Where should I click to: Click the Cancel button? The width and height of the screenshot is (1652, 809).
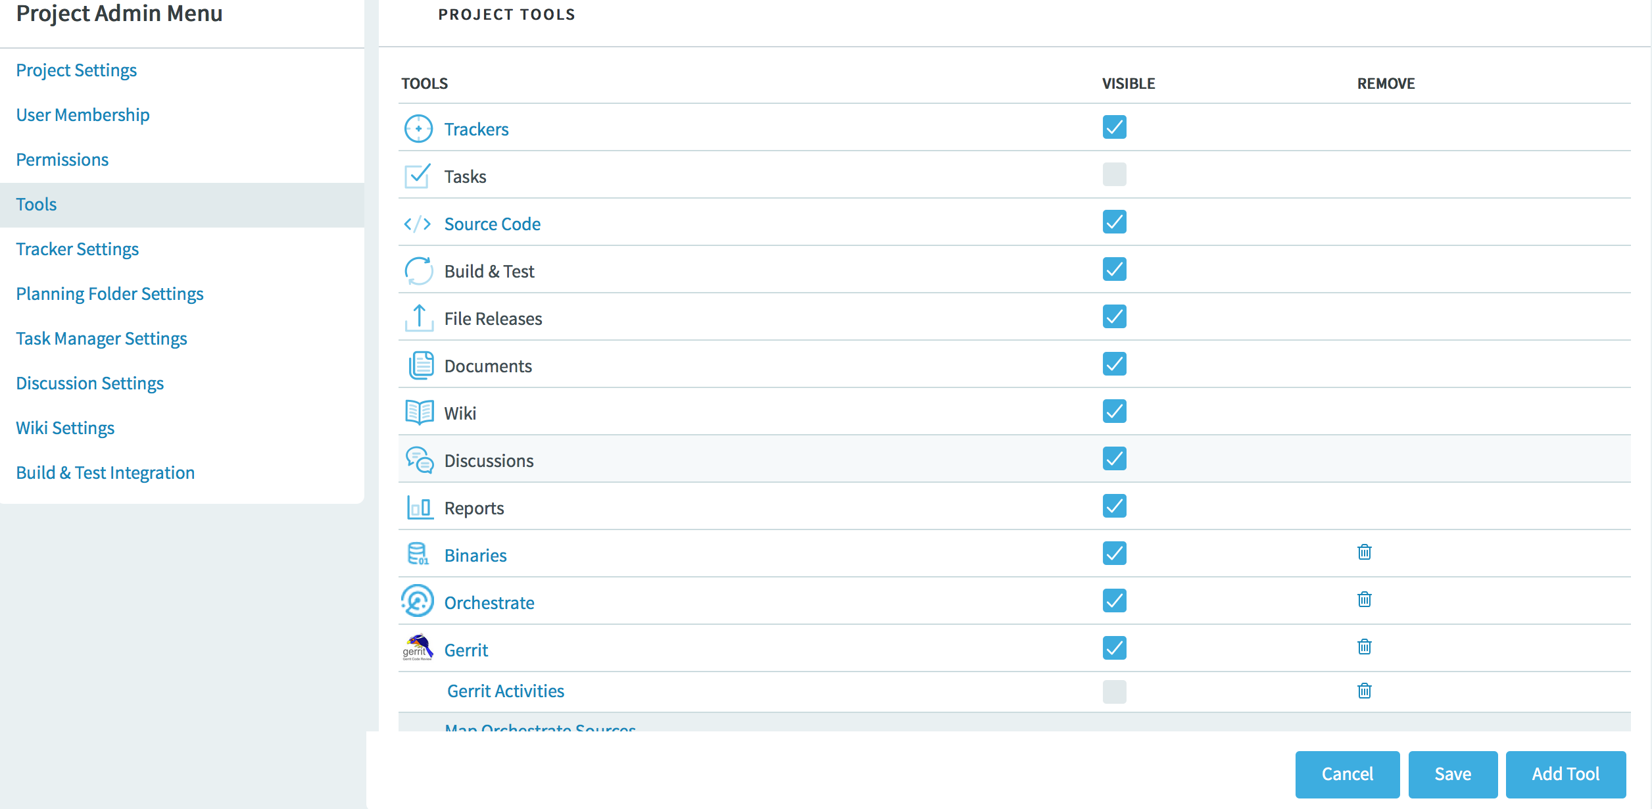(x=1348, y=774)
